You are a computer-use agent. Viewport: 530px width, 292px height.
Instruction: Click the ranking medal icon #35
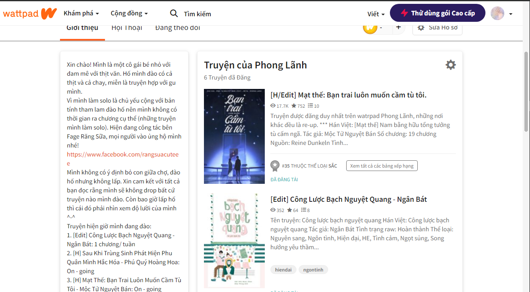275,165
